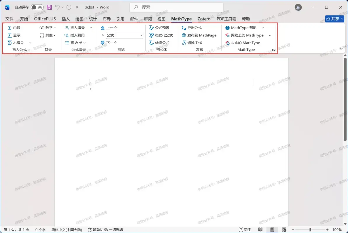Screen dimensions: 348x233
Task: Open Customize Quick Access Toolbar arrow
Action: [77, 7]
